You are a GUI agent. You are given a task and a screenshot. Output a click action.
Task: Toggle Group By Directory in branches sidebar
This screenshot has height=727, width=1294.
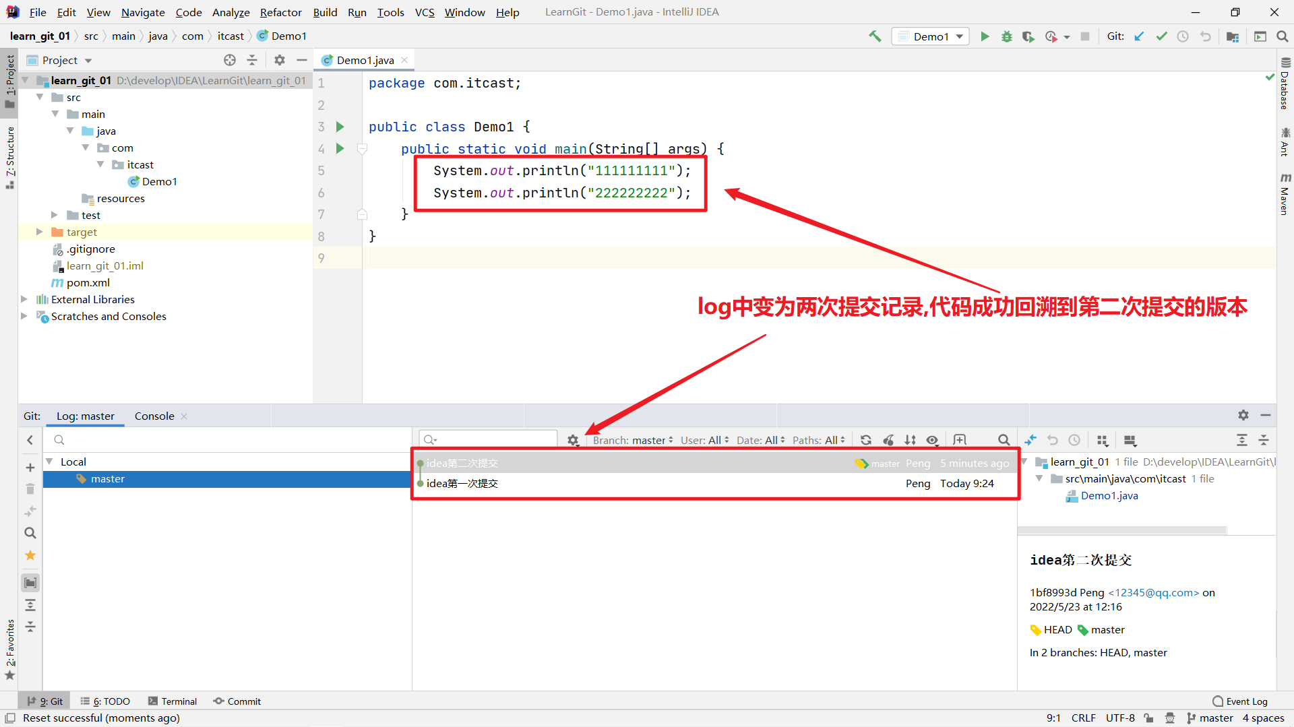click(30, 583)
